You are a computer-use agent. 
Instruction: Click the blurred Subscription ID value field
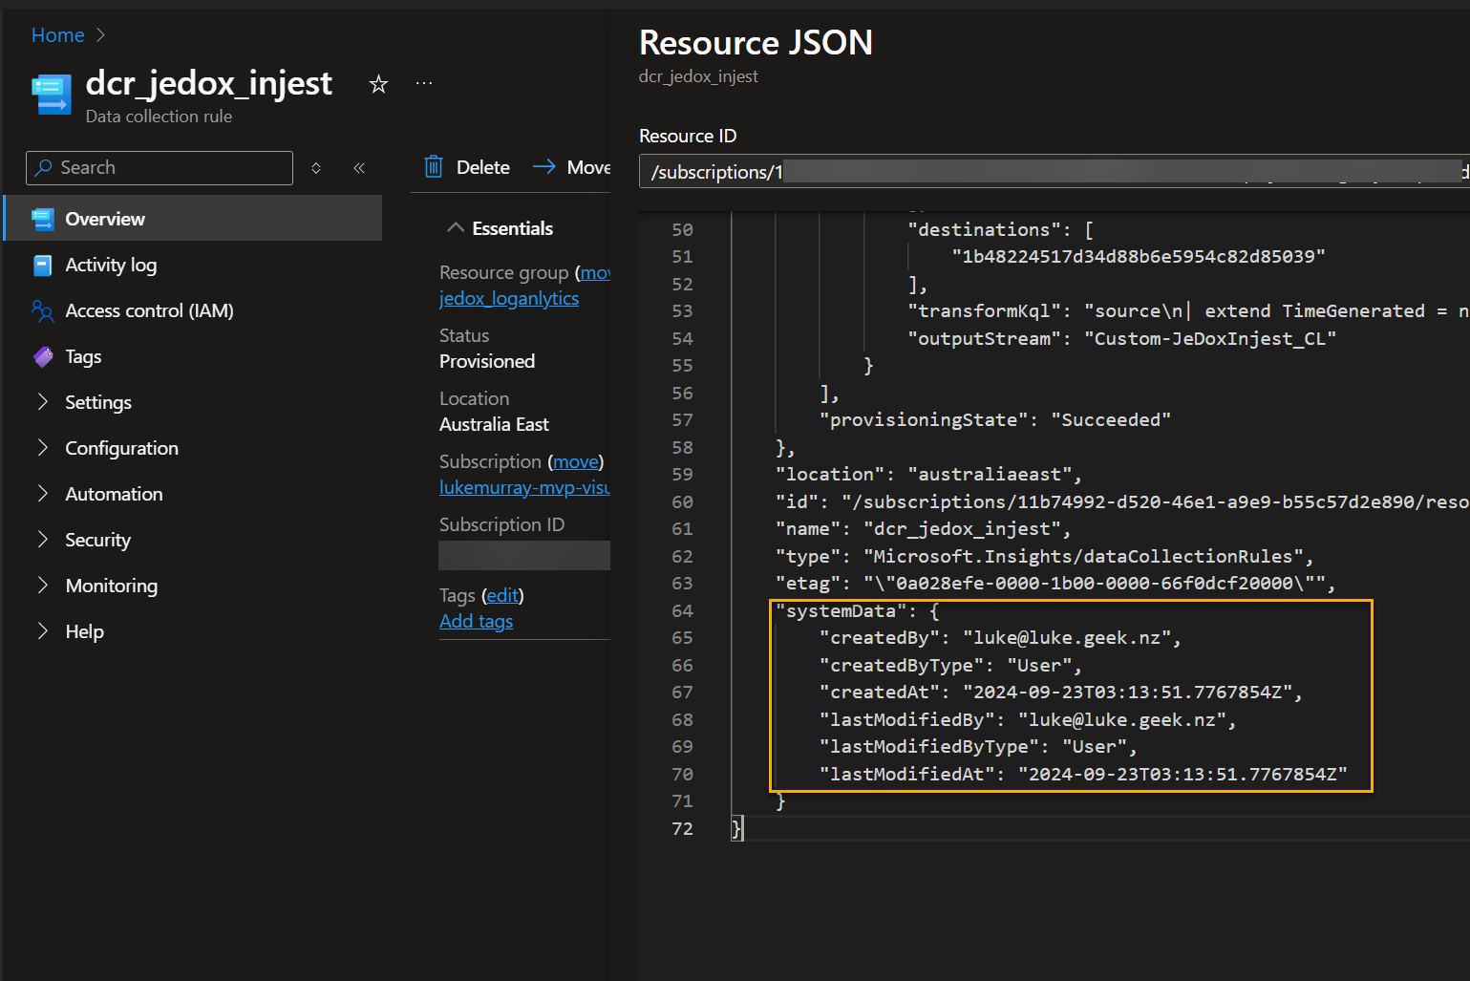[x=524, y=555]
